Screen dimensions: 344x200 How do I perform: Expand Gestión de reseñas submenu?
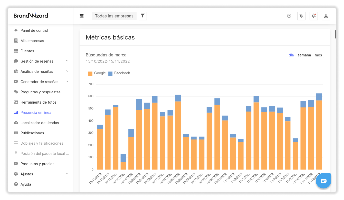coord(67,61)
